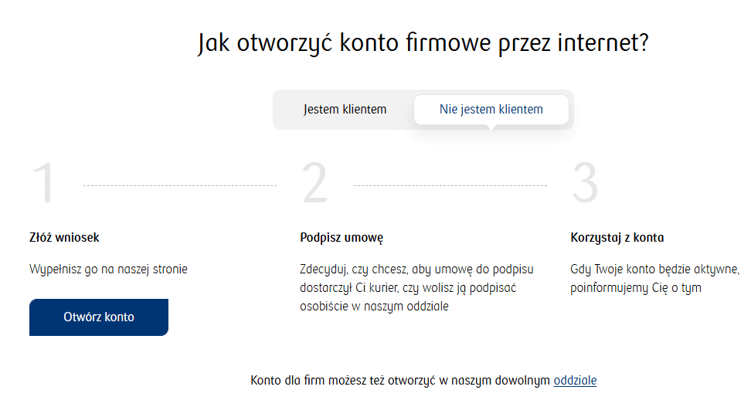Click the dotted line between steps 2 and 3
This screenshot has width=751, height=417.
pos(450,185)
